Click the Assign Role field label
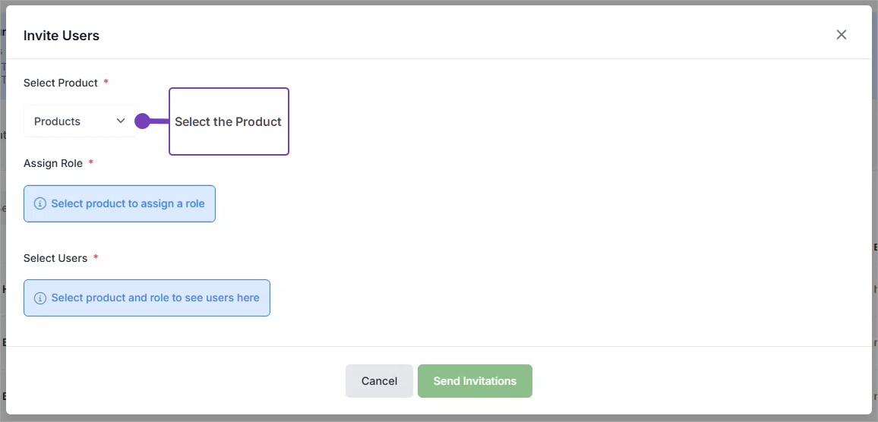 pyautogui.click(x=53, y=163)
